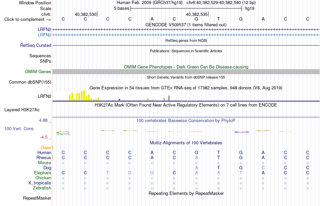The width and height of the screenshot is (320, 206).
Task: Click the RepeatMasker track label
Action: click(x=37, y=198)
